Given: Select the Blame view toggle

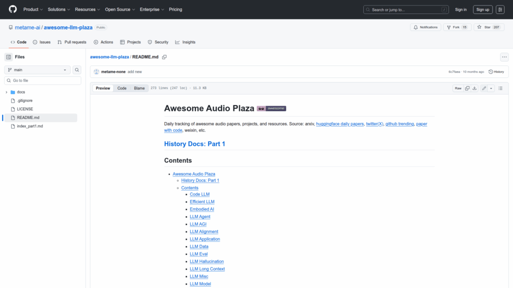Looking at the screenshot, I should coord(139,88).
